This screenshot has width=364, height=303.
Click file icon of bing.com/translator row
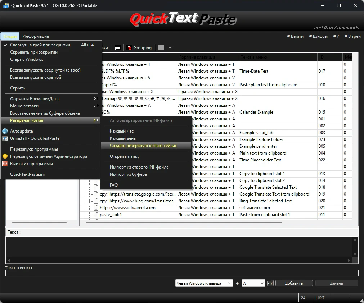click(96, 201)
